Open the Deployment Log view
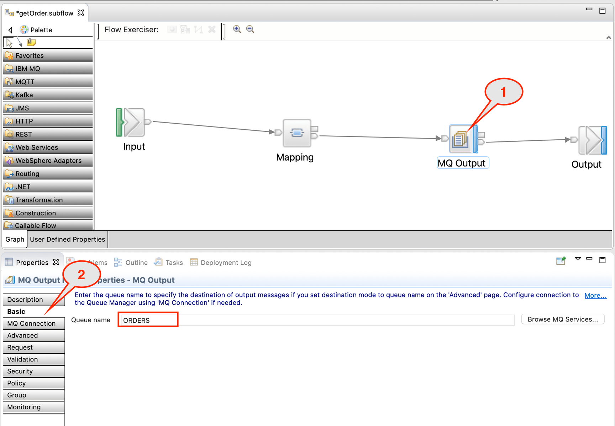615x426 pixels. click(x=221, y=262)
